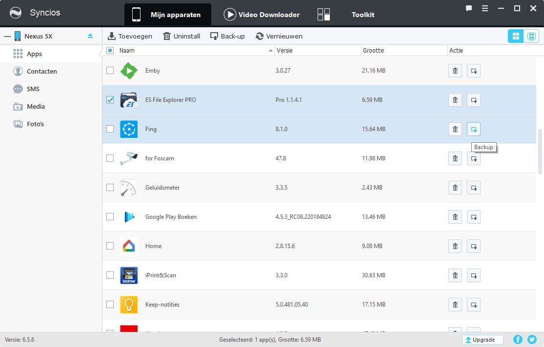Image resolution: width=544 pixels, height=347 pixels.
Task: Back up Geluidsmeter using its backup icon
Action: point(474,188)
